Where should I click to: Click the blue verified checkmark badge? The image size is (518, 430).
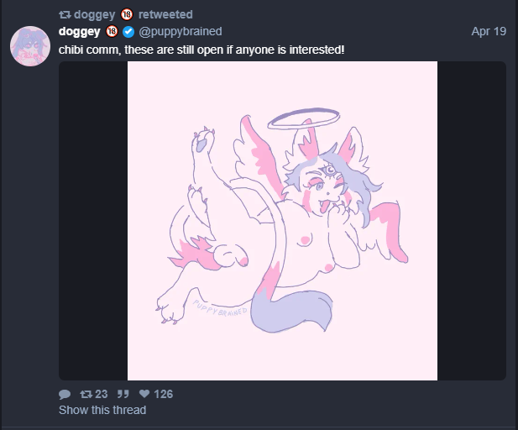128,32
